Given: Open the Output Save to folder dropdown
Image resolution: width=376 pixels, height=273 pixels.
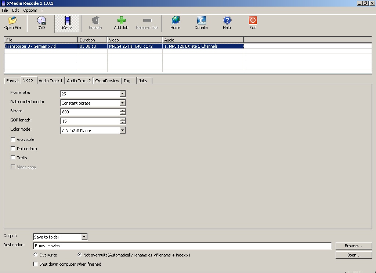Looking at the screenshot, I should coord(84,237).
